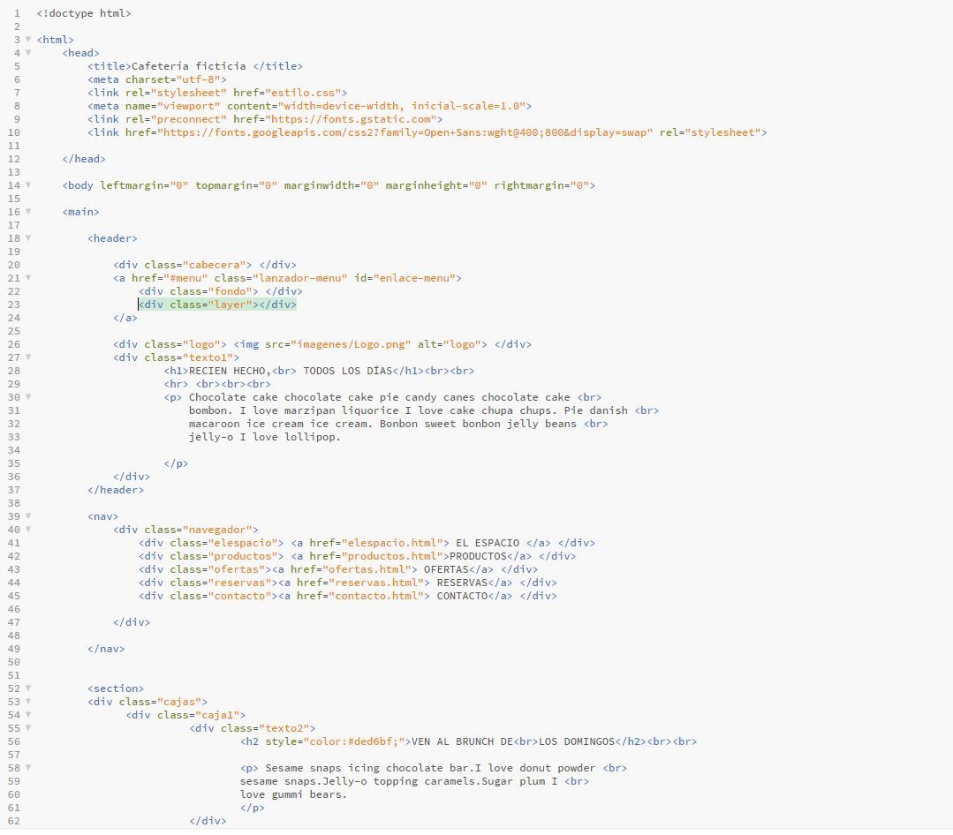This screenshot has width=953, height=835.
Task: Collapse the html tag fold on line 3
Action: click(x=28, y=40)
